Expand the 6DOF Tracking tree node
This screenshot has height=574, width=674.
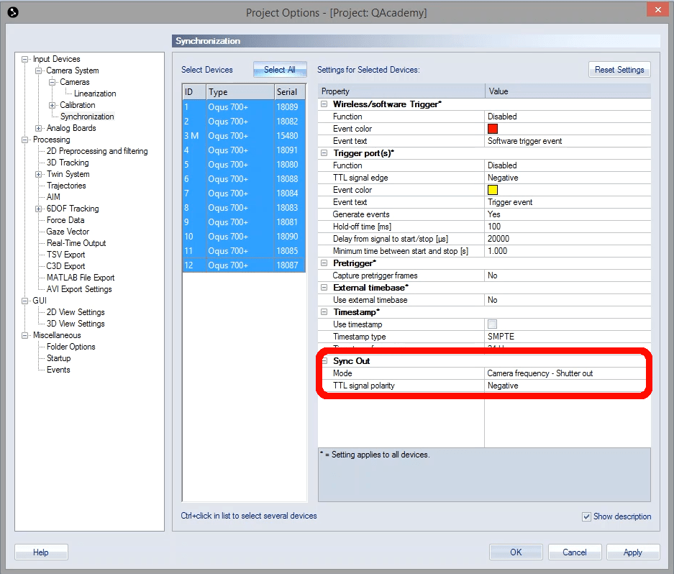(39, 209)
